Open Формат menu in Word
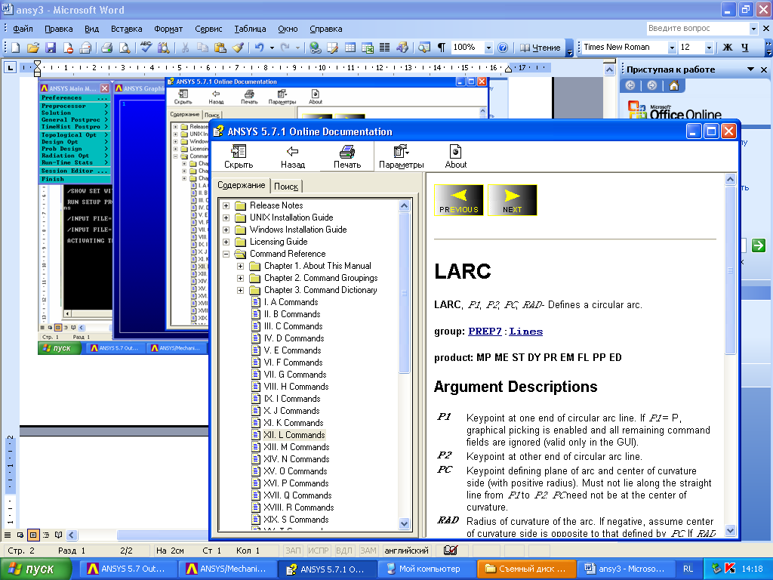The image size is (773, 580). (x=168, y=29)
